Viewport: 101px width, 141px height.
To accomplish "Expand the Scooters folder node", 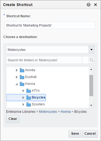I will click(x=23, y=104).
